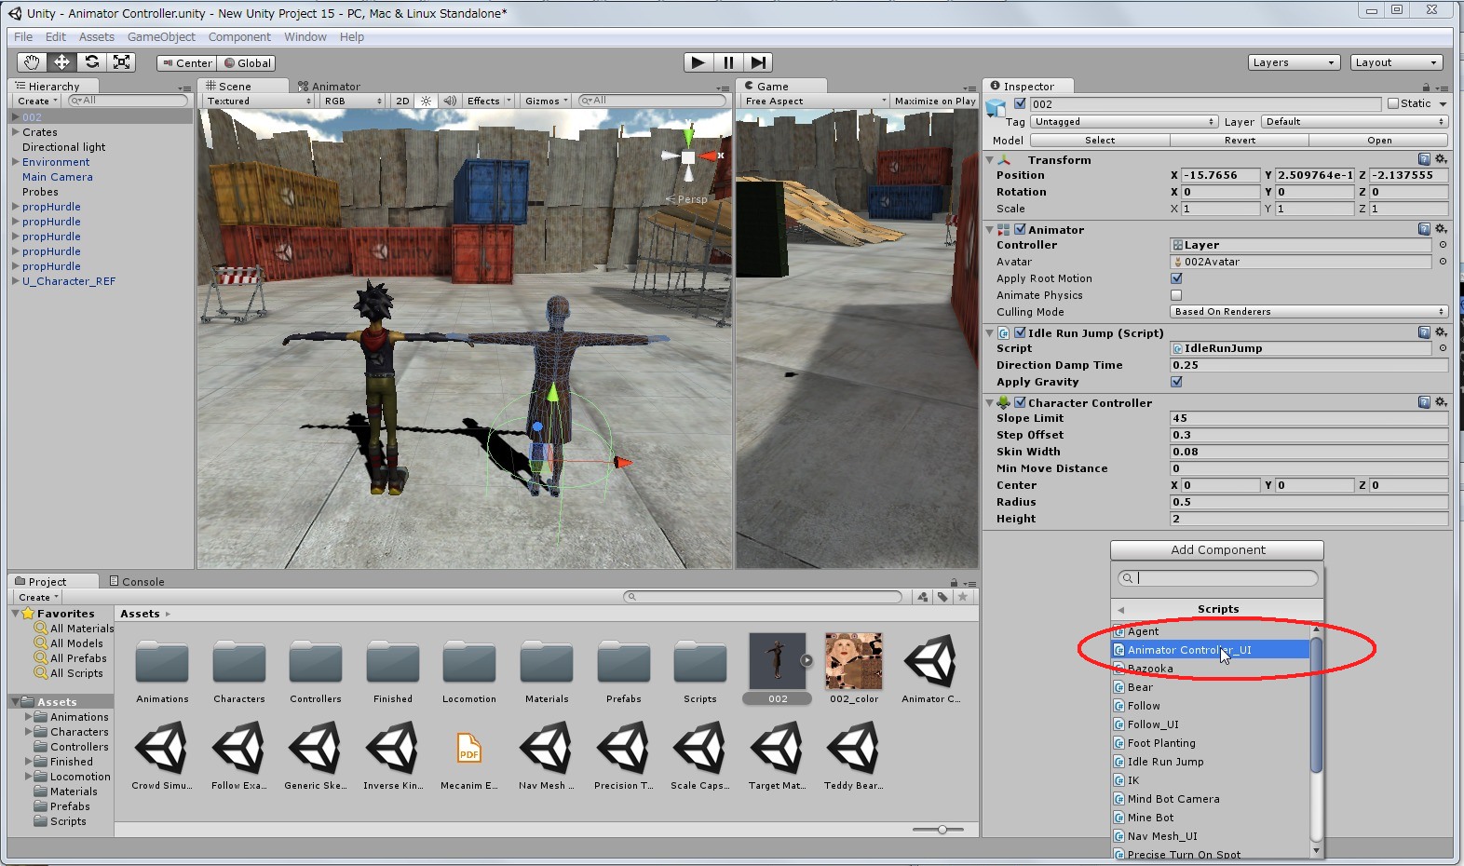Viewport: 1464px width, 866px height.
Task: Toggle scene audio speaker icon
Action: pyautogui.click(x=450, y=101)
